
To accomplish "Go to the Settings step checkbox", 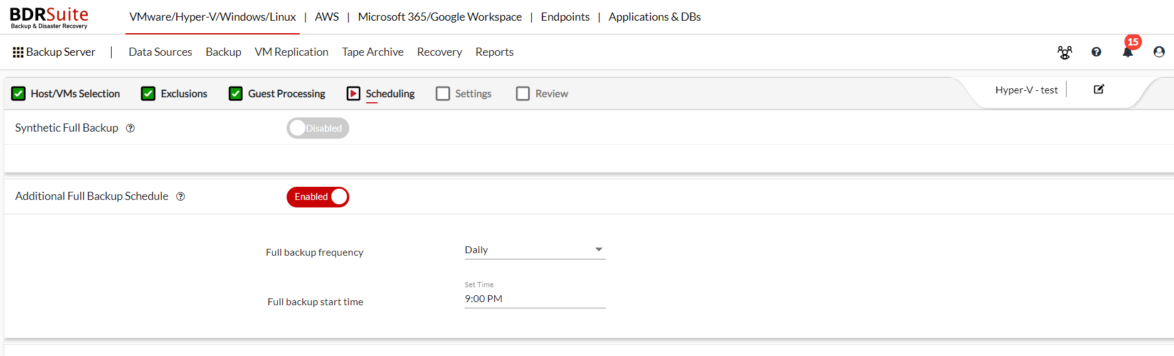I will [443, 93].
